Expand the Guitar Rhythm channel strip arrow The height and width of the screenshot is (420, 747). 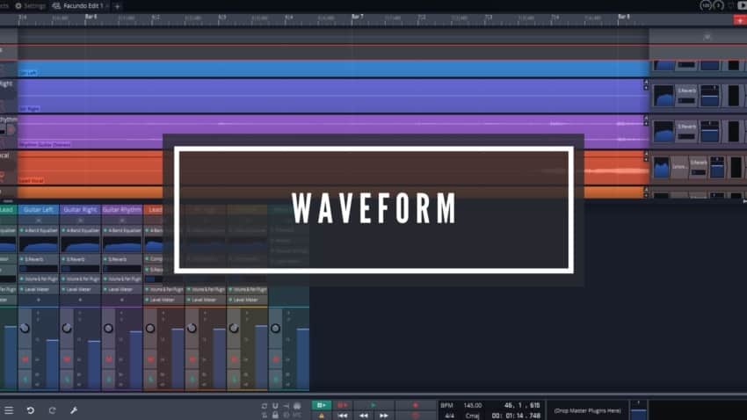pyautogui.click(x=122, y=299)
